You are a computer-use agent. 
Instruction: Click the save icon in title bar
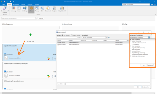point(4,2)
